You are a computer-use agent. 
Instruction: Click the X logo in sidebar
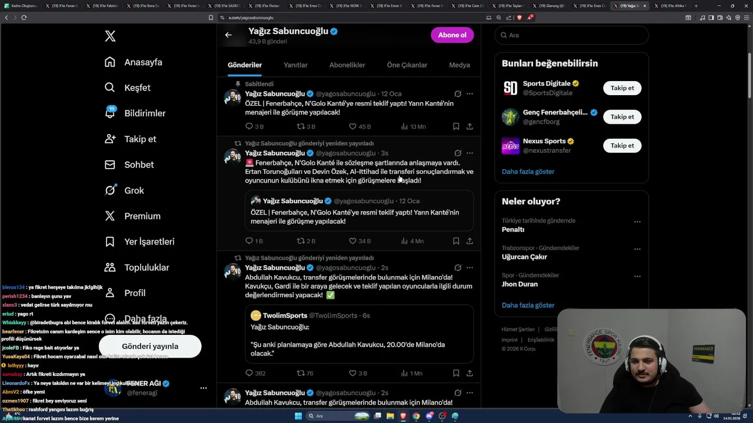[x=110, y=36]
